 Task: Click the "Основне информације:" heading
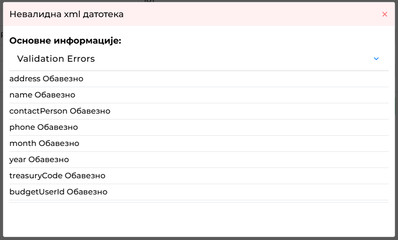(x=65, y=41)
